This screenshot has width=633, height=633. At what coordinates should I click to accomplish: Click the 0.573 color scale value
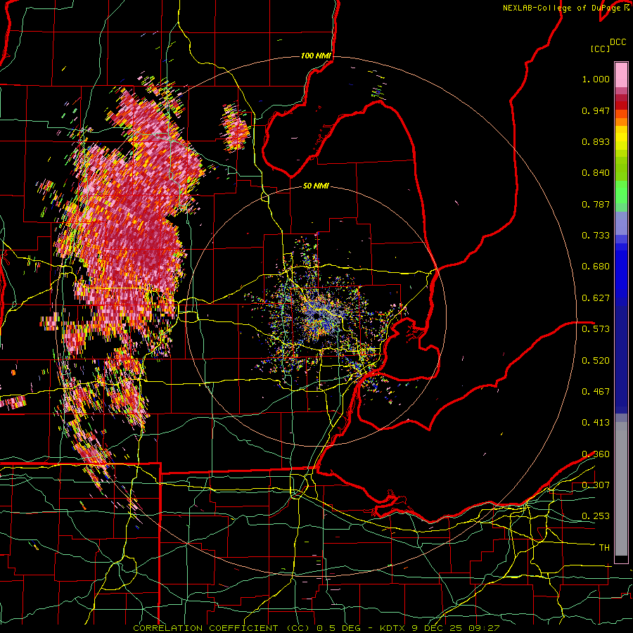point(596,329)
